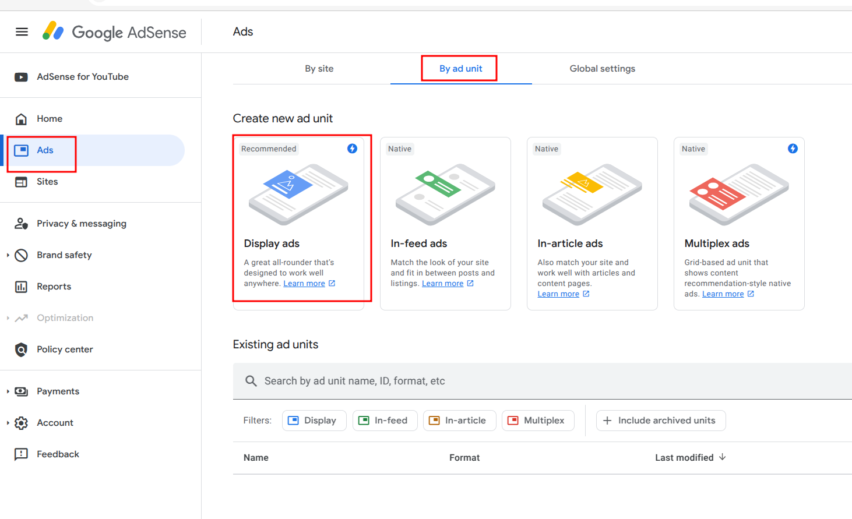This screenshot has width=852, height=519.
Task: Create a new Multiplex ads unit
Action: coord(739,224)
